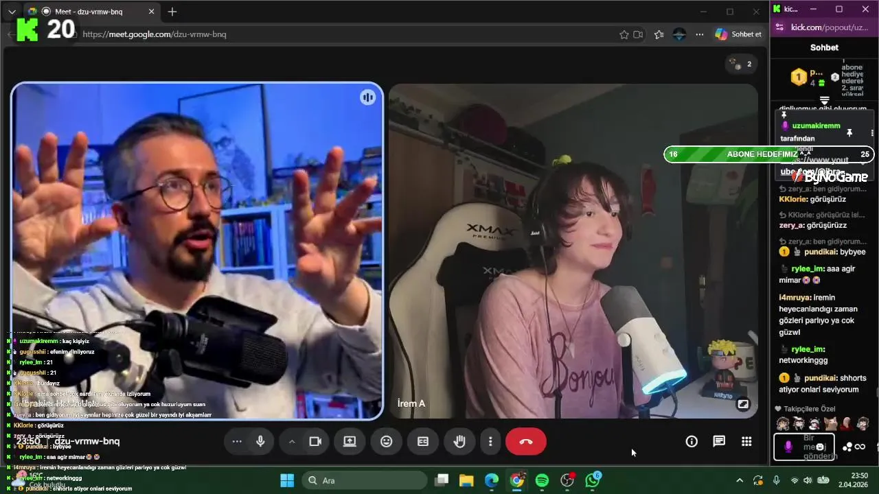
Task: Open site settings icon in Kick window
Action: point(779,27)
